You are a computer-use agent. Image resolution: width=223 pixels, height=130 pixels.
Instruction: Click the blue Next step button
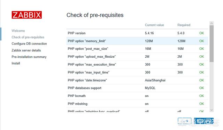pyautogui.click(x=203, y=121)
